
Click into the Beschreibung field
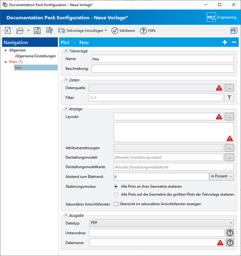coord(162,69)
